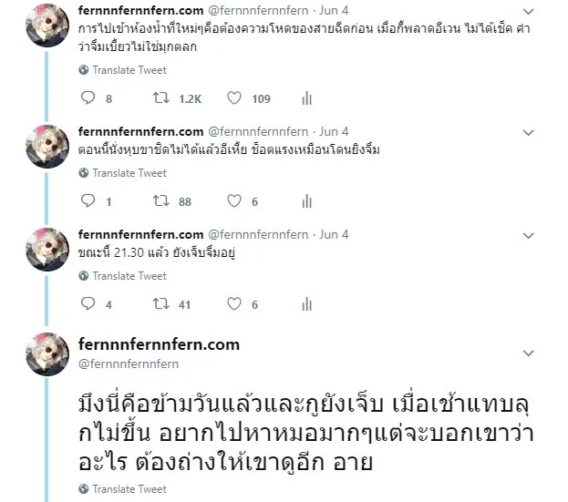Click Translate Tweet under the first tweet
This screenshot has width=568, height=502.
(x=129, y=70)
